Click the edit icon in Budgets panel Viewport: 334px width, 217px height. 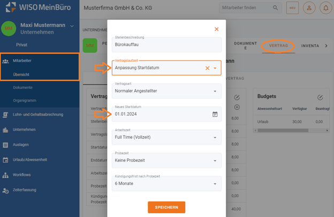pos(320,98)
